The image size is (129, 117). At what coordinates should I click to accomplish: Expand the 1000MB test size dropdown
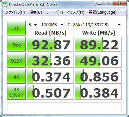(x=52, y=25)
